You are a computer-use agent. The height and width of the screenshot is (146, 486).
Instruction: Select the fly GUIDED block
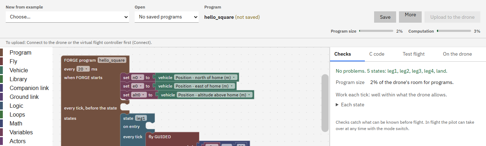pos(160,137)
